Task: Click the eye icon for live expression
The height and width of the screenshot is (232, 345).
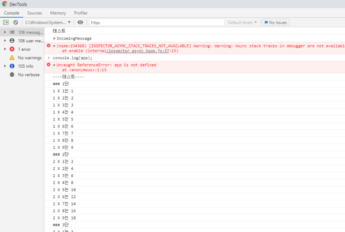Action: [80, 22]
